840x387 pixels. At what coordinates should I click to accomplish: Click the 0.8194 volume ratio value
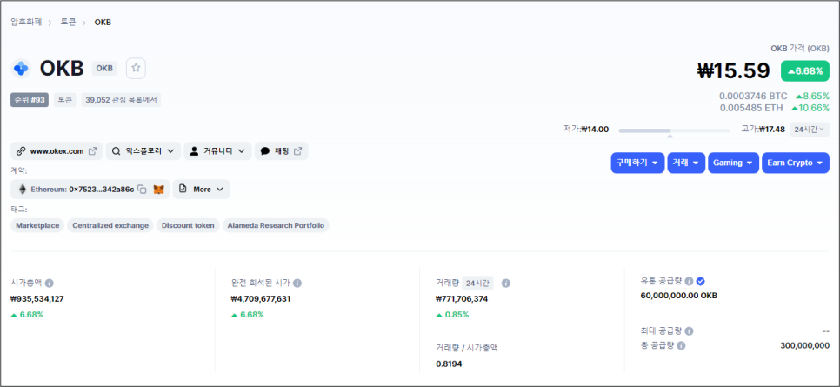click(449, 364)
